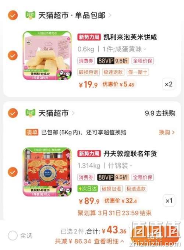Open the 什锦装 variant dropdown
This screenshot has height=250, width=184.
[120, 166]
